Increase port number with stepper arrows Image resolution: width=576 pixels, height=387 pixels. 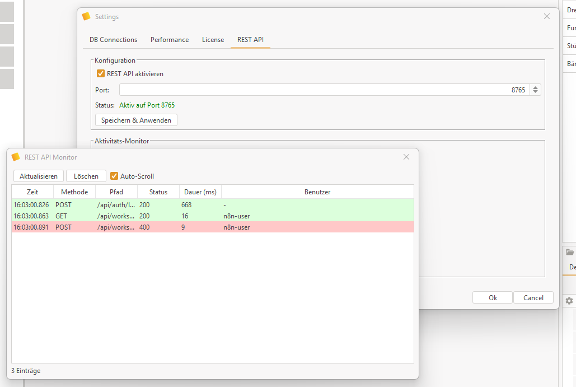535,87
